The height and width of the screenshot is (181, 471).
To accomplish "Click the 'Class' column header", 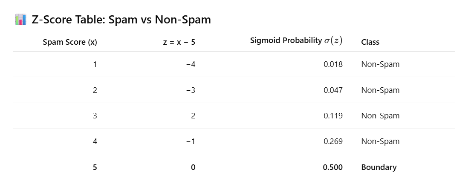I will tap(370, 42).
